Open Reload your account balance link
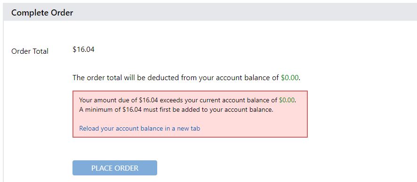The width and height of the screenshot is (417, 182). pos(140,128)
